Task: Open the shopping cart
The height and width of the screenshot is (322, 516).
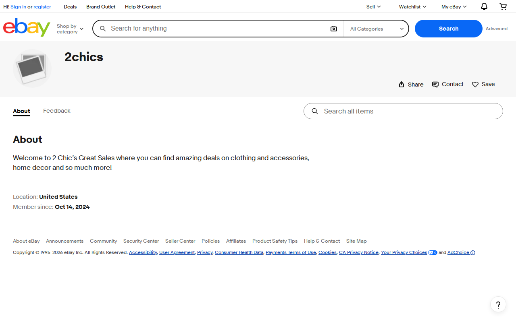Action: pyautogui.click(x=503, y=6)
